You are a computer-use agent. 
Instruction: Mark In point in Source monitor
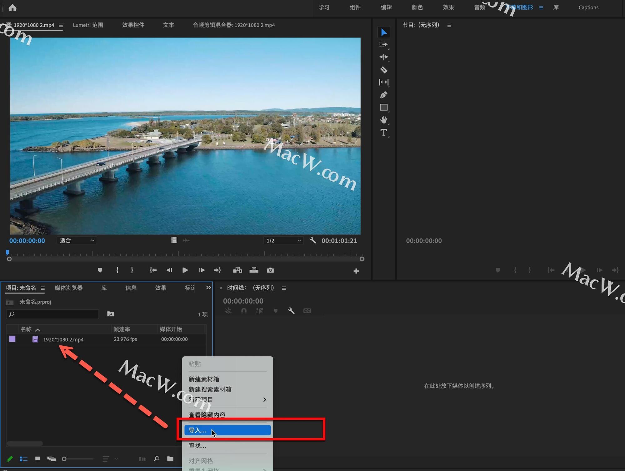(x=117, y=270)
